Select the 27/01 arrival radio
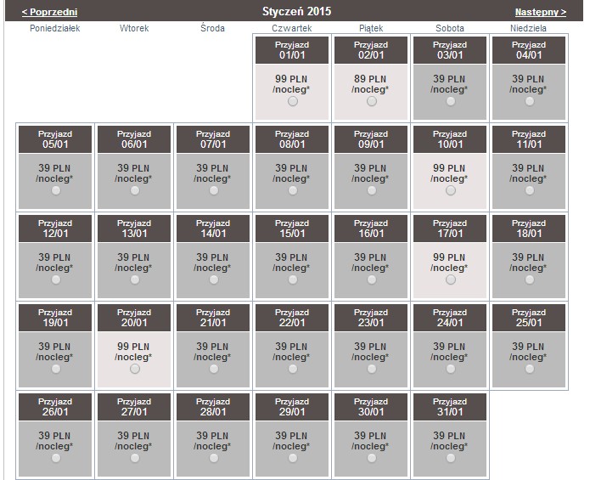This screenshot has height=480, width=590. pyautogui.click(x=135, y=458)
